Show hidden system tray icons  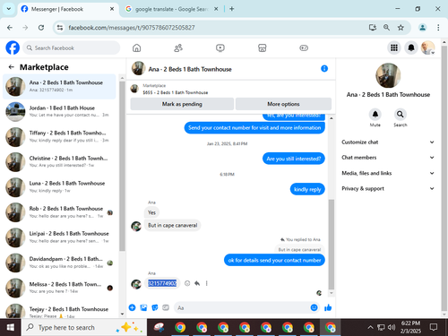(370, 327)
